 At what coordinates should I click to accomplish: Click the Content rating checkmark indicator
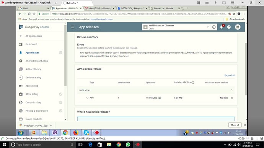60,102
